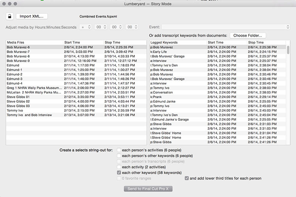Click the seconds adjust stepper

[132, 27]
